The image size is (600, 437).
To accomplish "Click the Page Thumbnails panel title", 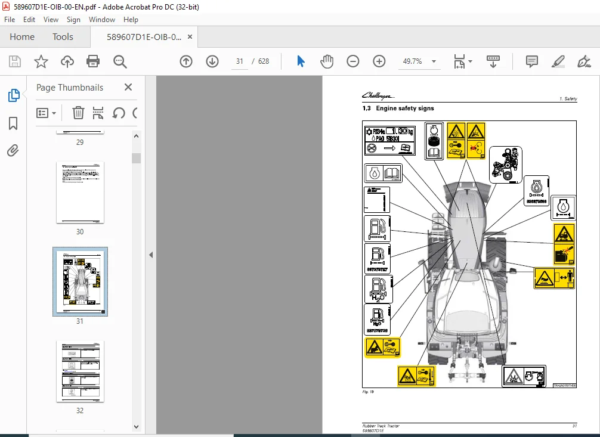I will click(x=70, y=87).
